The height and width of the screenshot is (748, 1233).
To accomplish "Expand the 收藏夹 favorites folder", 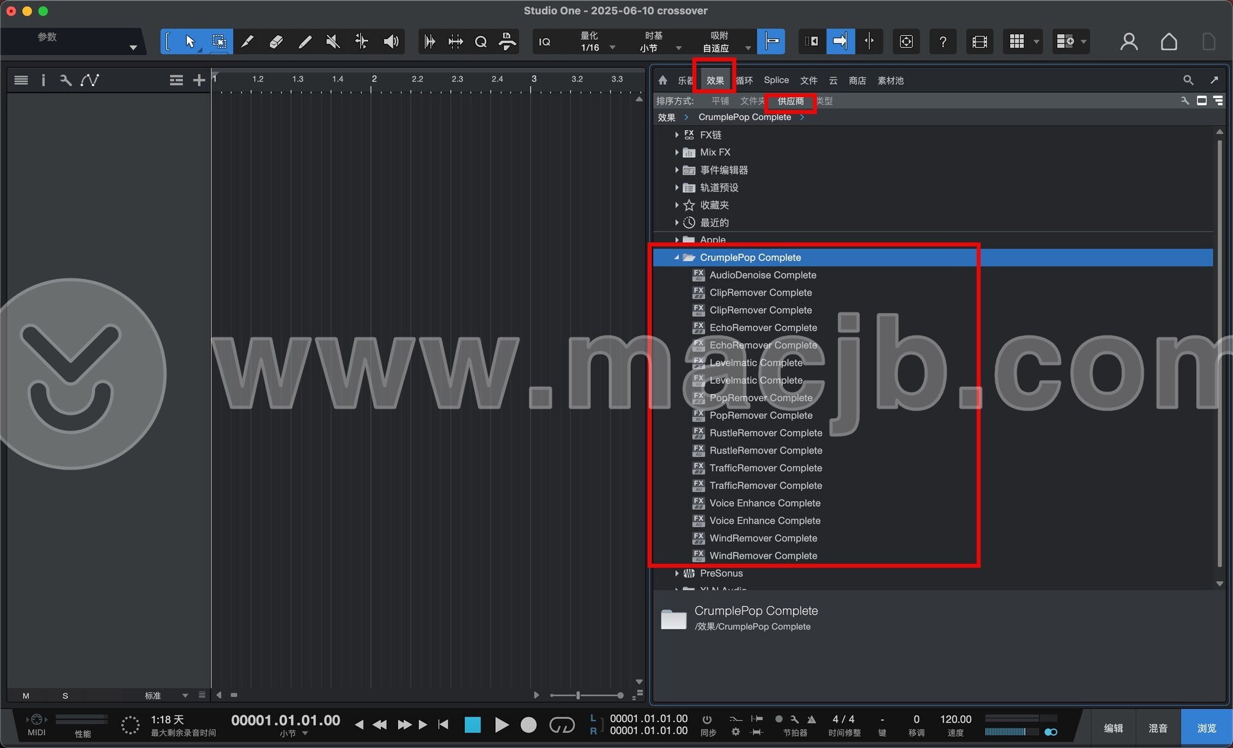I will tap(677, 205).
